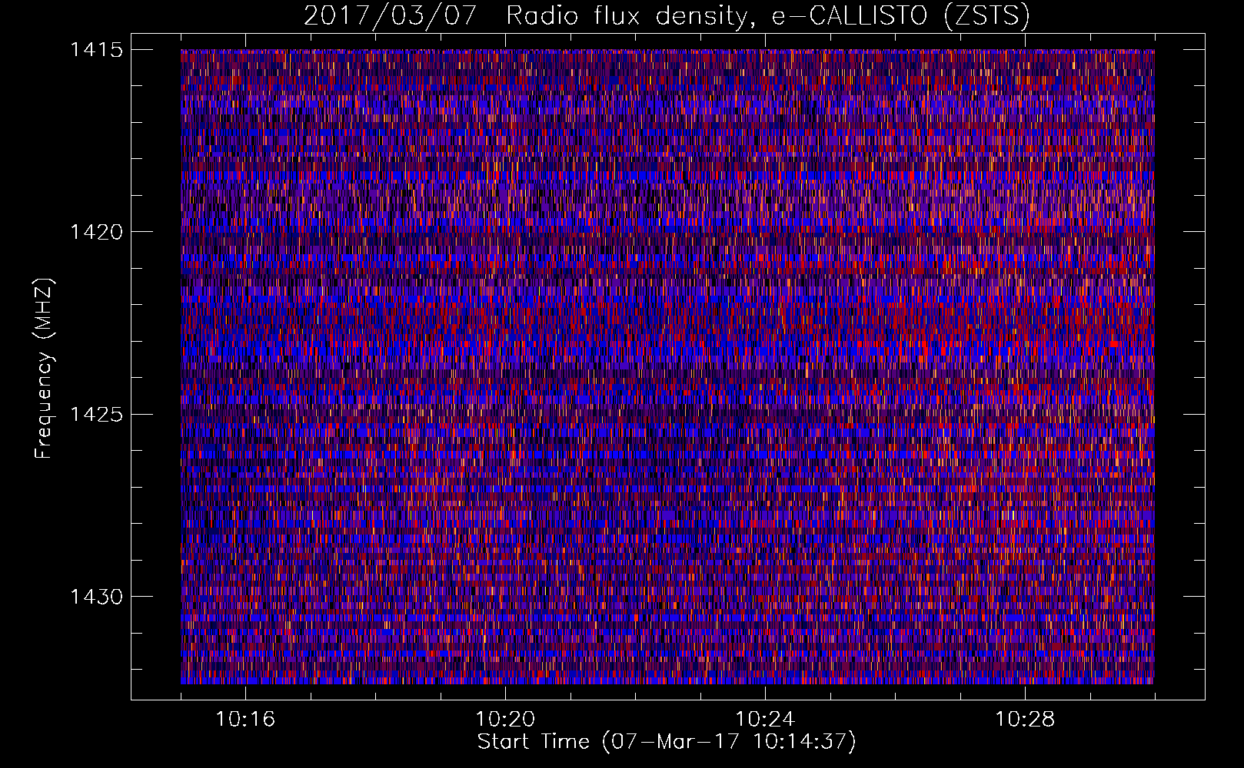Click the 10:16 time tick label
The width and height of the screenshot is (1244, 768).
[x=245, y=720]
